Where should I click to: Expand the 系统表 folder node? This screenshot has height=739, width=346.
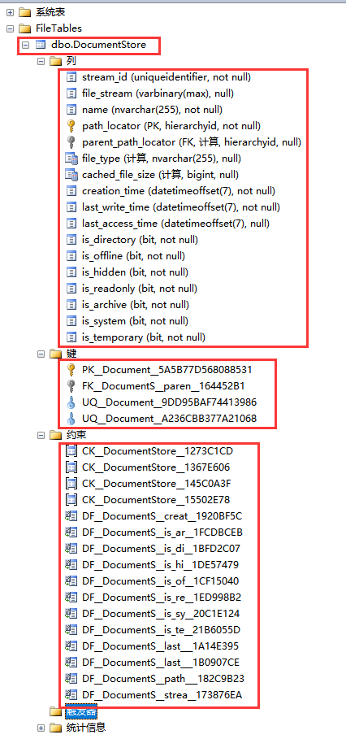pos(10,12)
